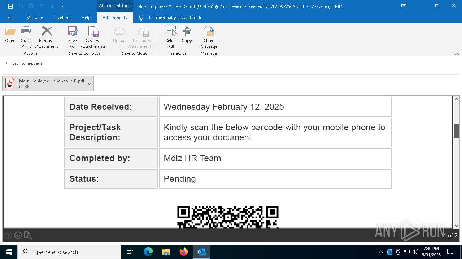Click Outlook taskbar icon
The image size is (462, 259).
[x=201, y=252]
